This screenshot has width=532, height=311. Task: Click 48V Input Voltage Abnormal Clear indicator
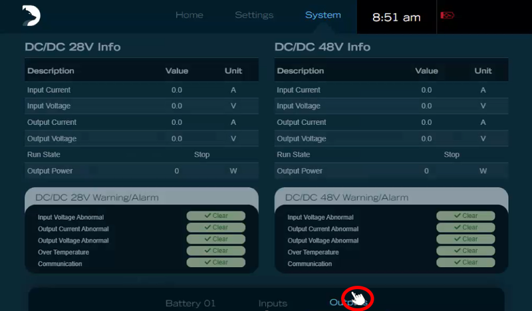[x=465, y=216]
